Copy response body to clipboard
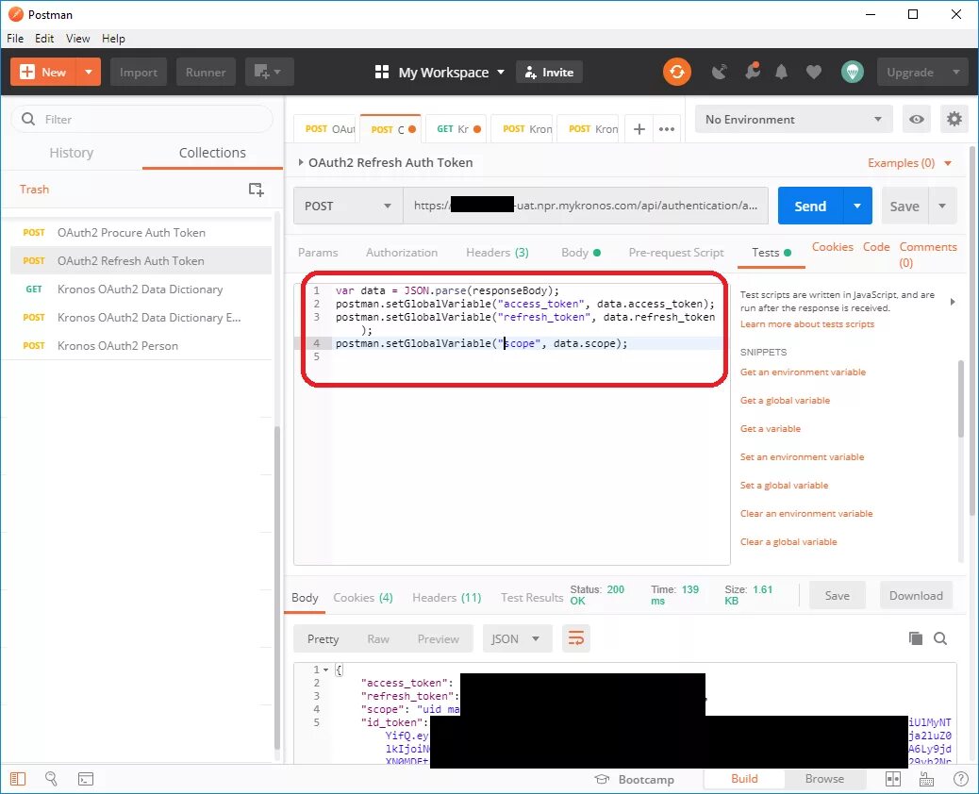979x794 pixels. pyautogui.click(x=916, y=638)
